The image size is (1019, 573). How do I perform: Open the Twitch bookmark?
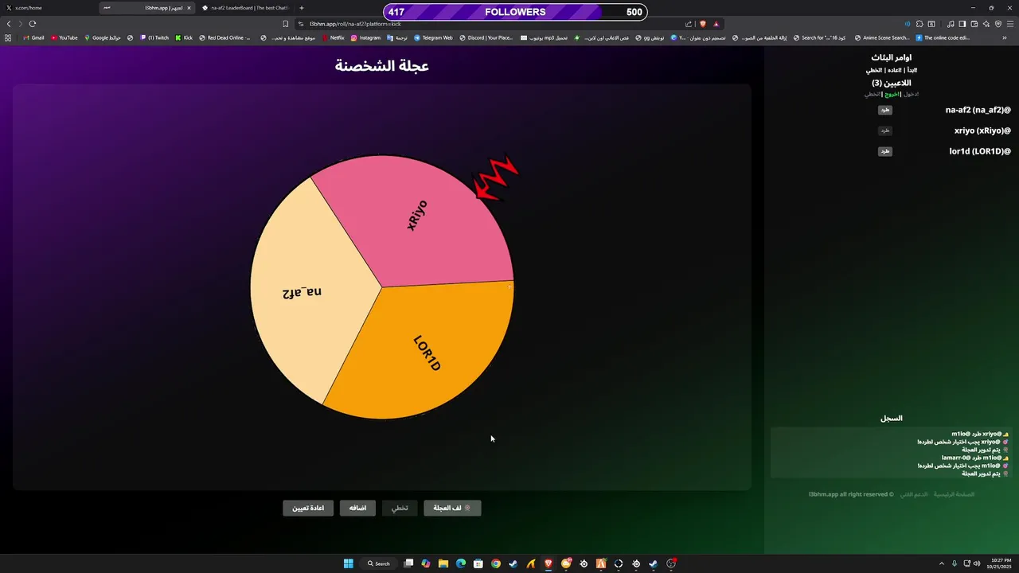[154, 37]
